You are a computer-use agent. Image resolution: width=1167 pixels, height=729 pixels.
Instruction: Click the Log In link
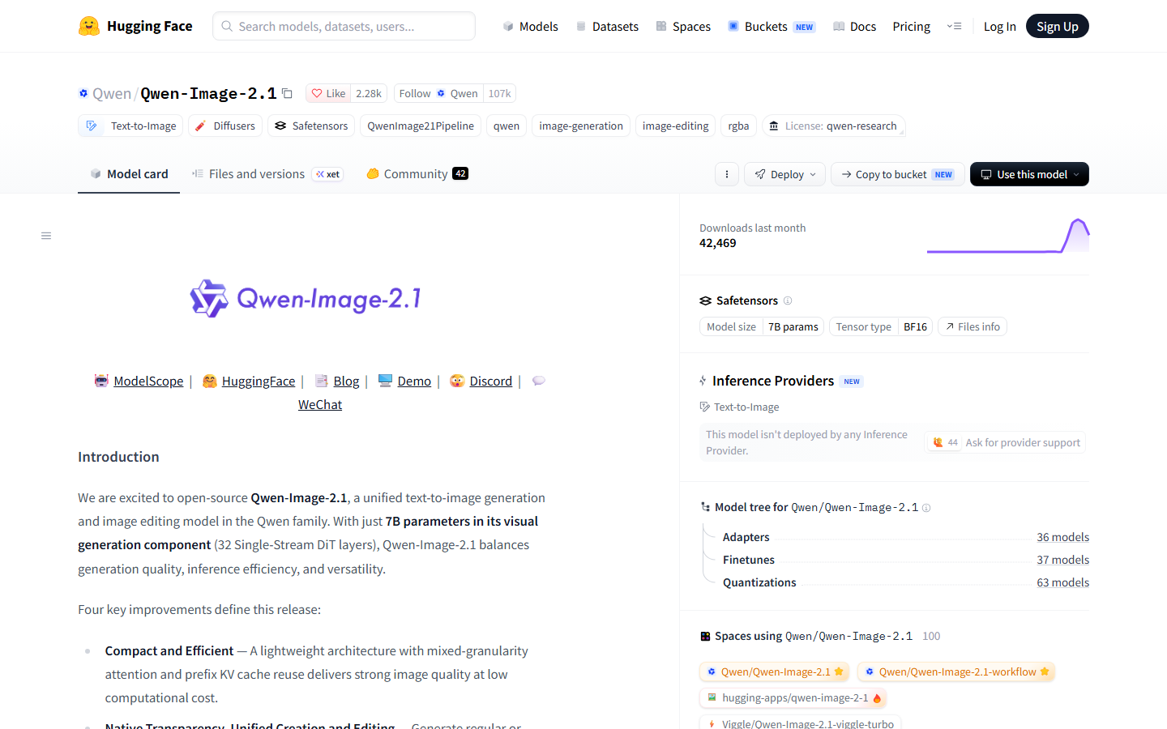tap(999, 26)
